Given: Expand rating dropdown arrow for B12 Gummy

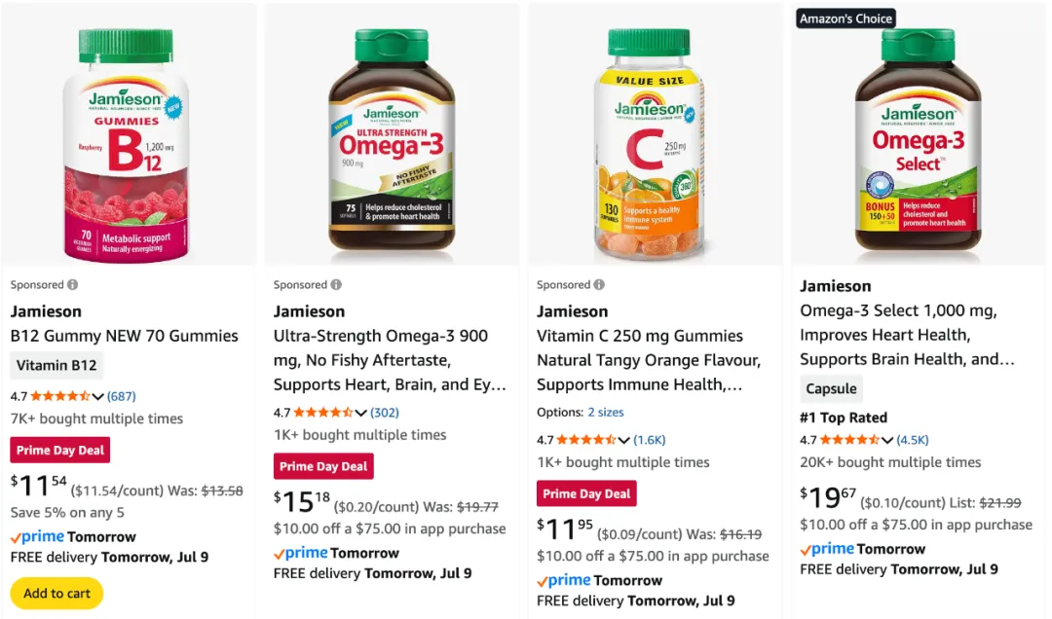Looking at the screenshot, I should (x=98, y=396).
